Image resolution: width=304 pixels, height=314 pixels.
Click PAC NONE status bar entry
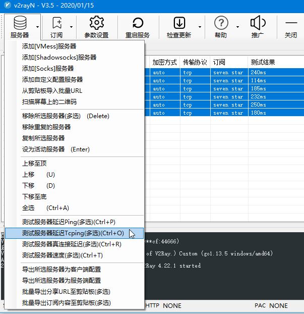pyautogui.click(x=271, y=305)
